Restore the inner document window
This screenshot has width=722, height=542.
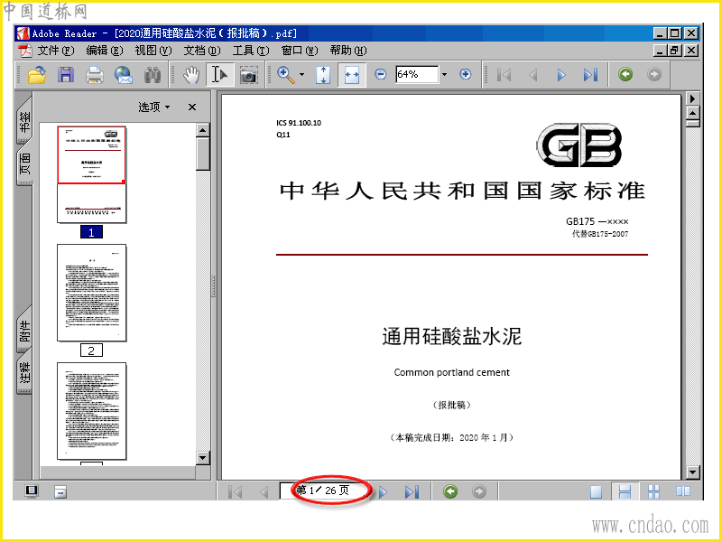coord(674,51)
